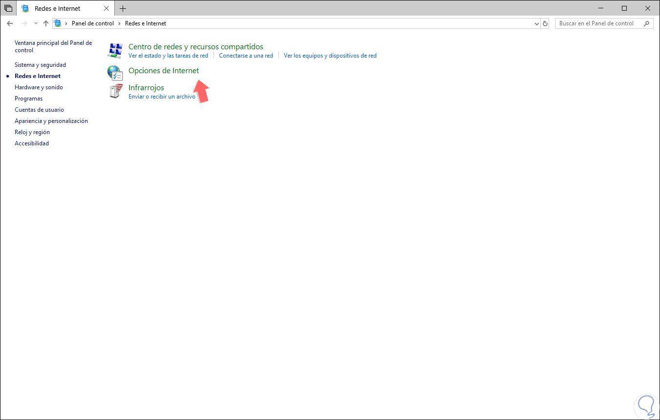Expand the address bar history dropdown
This screenshot has width=660, height=420.
click(x=537, y=23)
